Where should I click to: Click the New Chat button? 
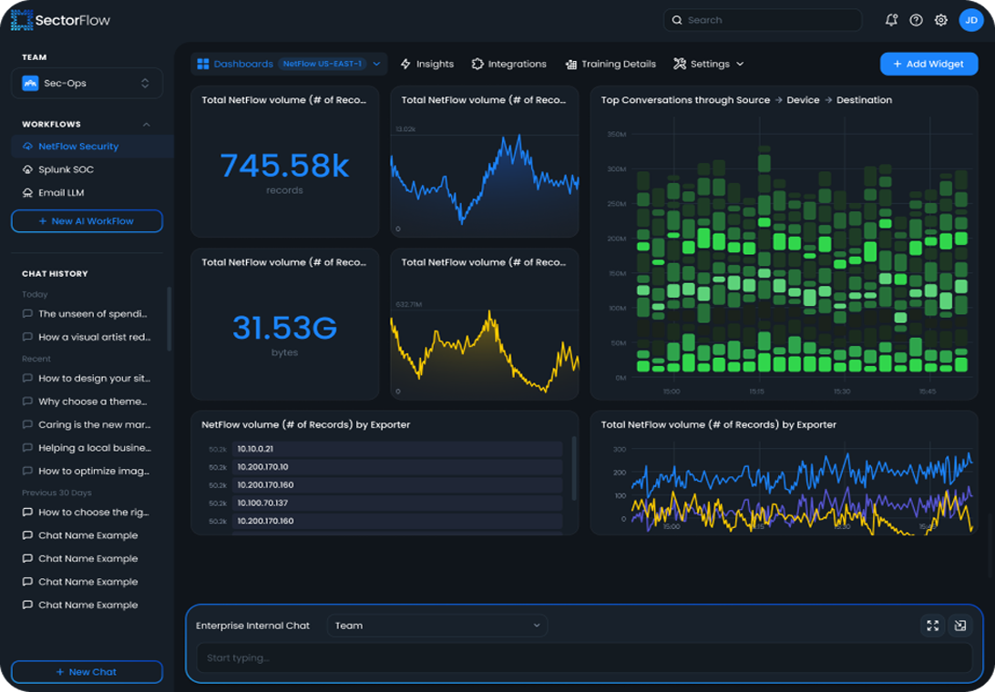(87, 672)
